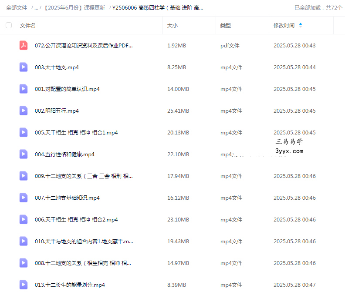Open 005.天干相生 相克 相冲 相合1.mp4
This screenshot has width=345, height=292.
[76, 133]
